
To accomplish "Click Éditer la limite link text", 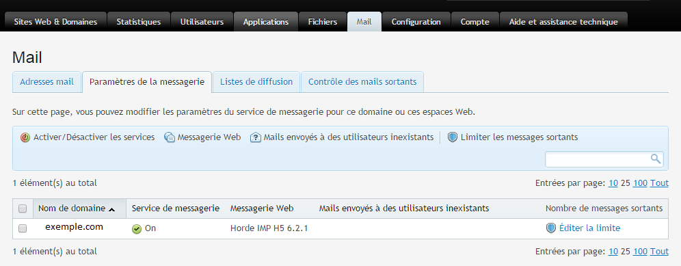I will [590, 228].
